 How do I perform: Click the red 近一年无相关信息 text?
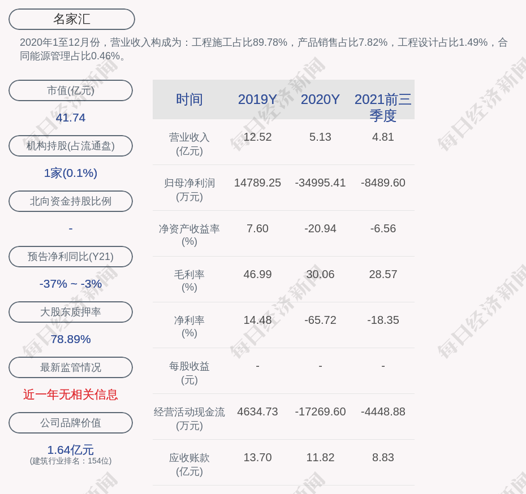[71, 395]
